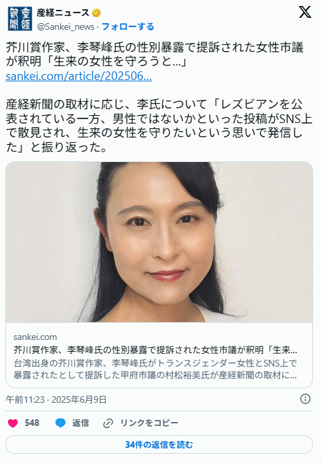Open the @Sankei_news handle
This screenshot has width=321, height=463.
66,27
